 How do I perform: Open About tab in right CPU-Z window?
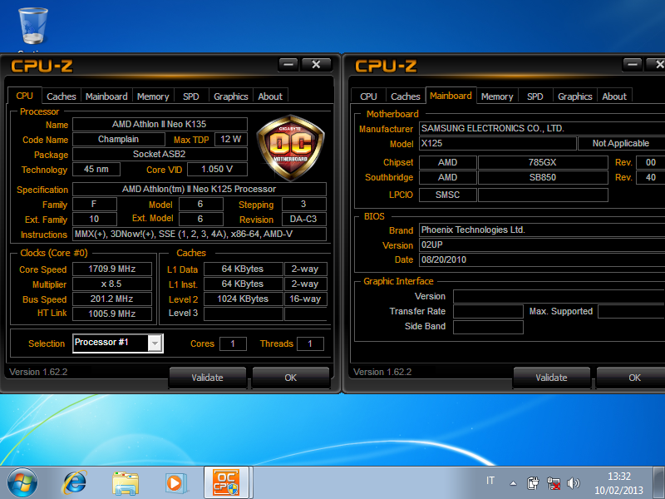pyautogui.click(x=614, y=96)
